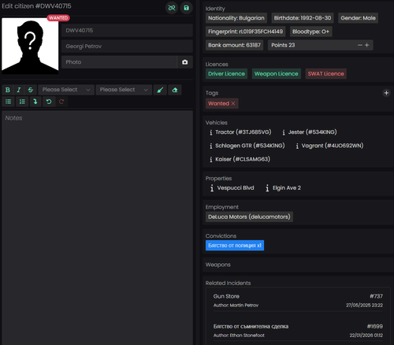The height and width of the screenshot is (345, 394).
Task: Open info for the Jester vehicle
Action: (284, 132)
